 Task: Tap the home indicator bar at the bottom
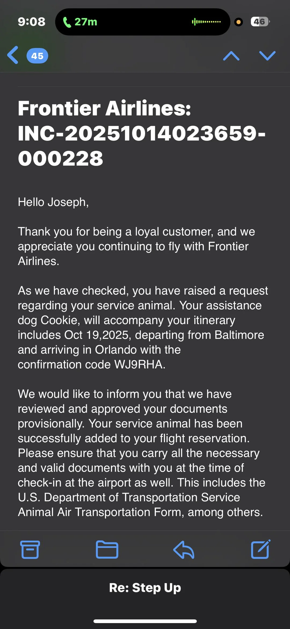(x=145, y=621)
